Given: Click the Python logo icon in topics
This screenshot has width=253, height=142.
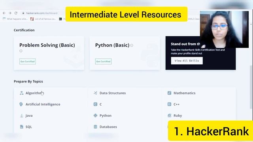Looking at the screenshot, I should point(95,116).
